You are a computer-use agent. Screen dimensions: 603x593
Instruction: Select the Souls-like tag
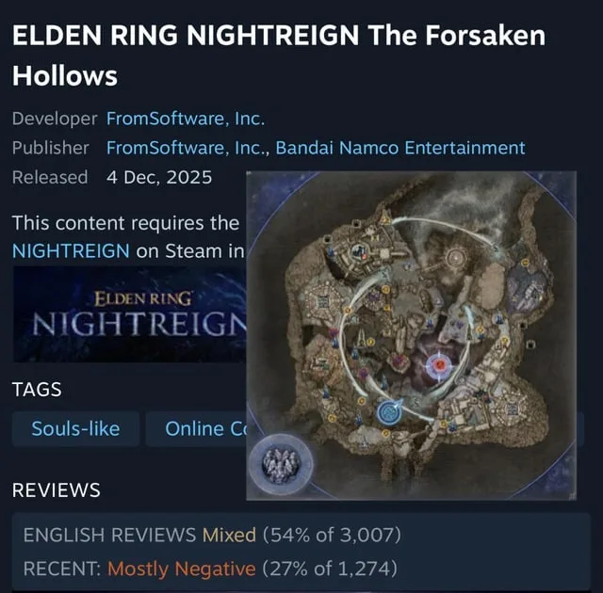[x=75, y=428]
